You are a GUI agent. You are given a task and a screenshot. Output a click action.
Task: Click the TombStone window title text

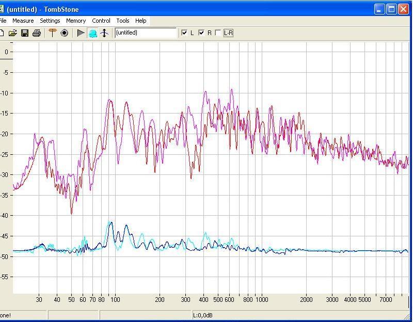pyautogui.click(x=43, y=9)
